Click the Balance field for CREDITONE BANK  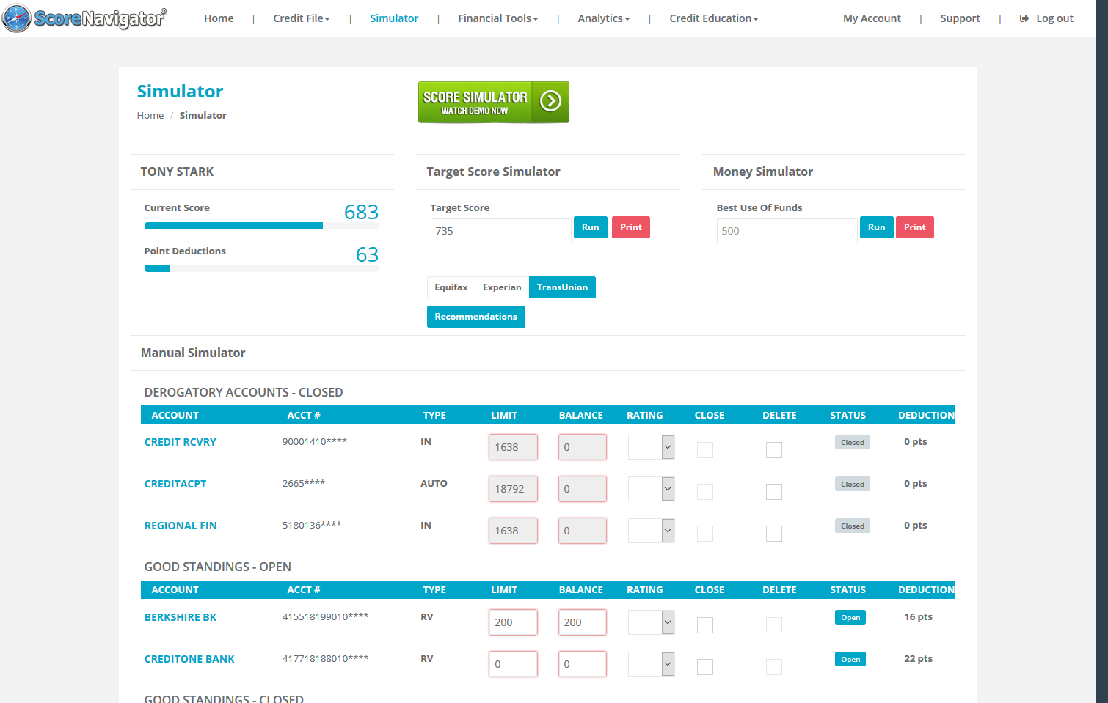click(x=582, y=664)
